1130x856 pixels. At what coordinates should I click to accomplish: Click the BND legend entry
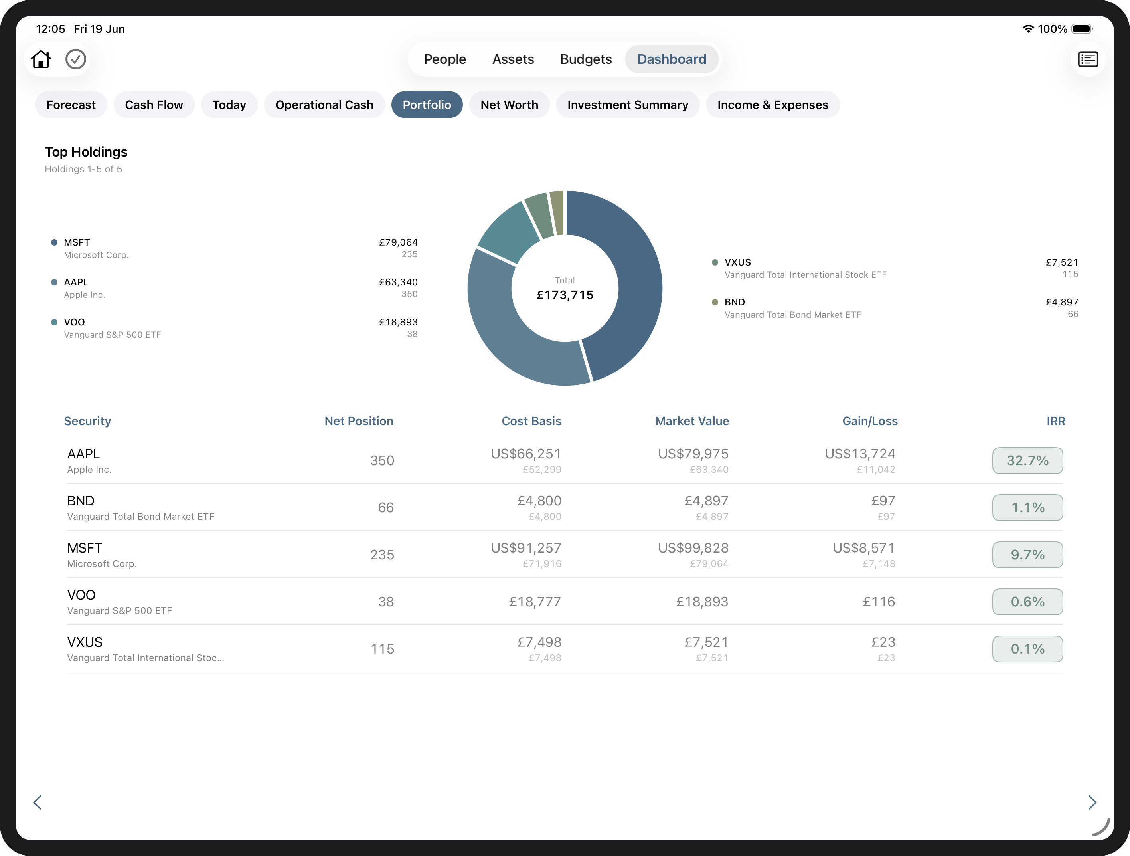(895, 308)
